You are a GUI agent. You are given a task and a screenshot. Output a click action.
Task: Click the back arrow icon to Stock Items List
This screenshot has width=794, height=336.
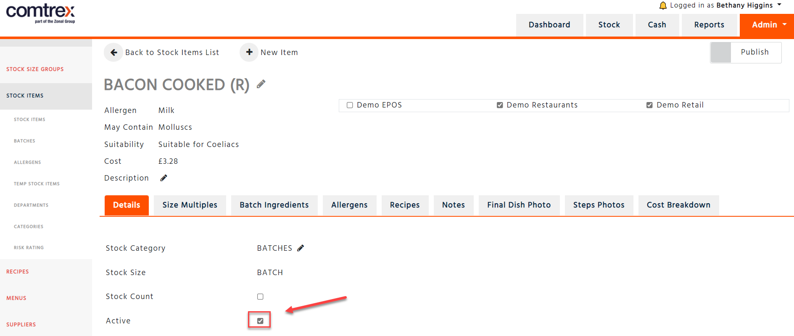[113, 52]
